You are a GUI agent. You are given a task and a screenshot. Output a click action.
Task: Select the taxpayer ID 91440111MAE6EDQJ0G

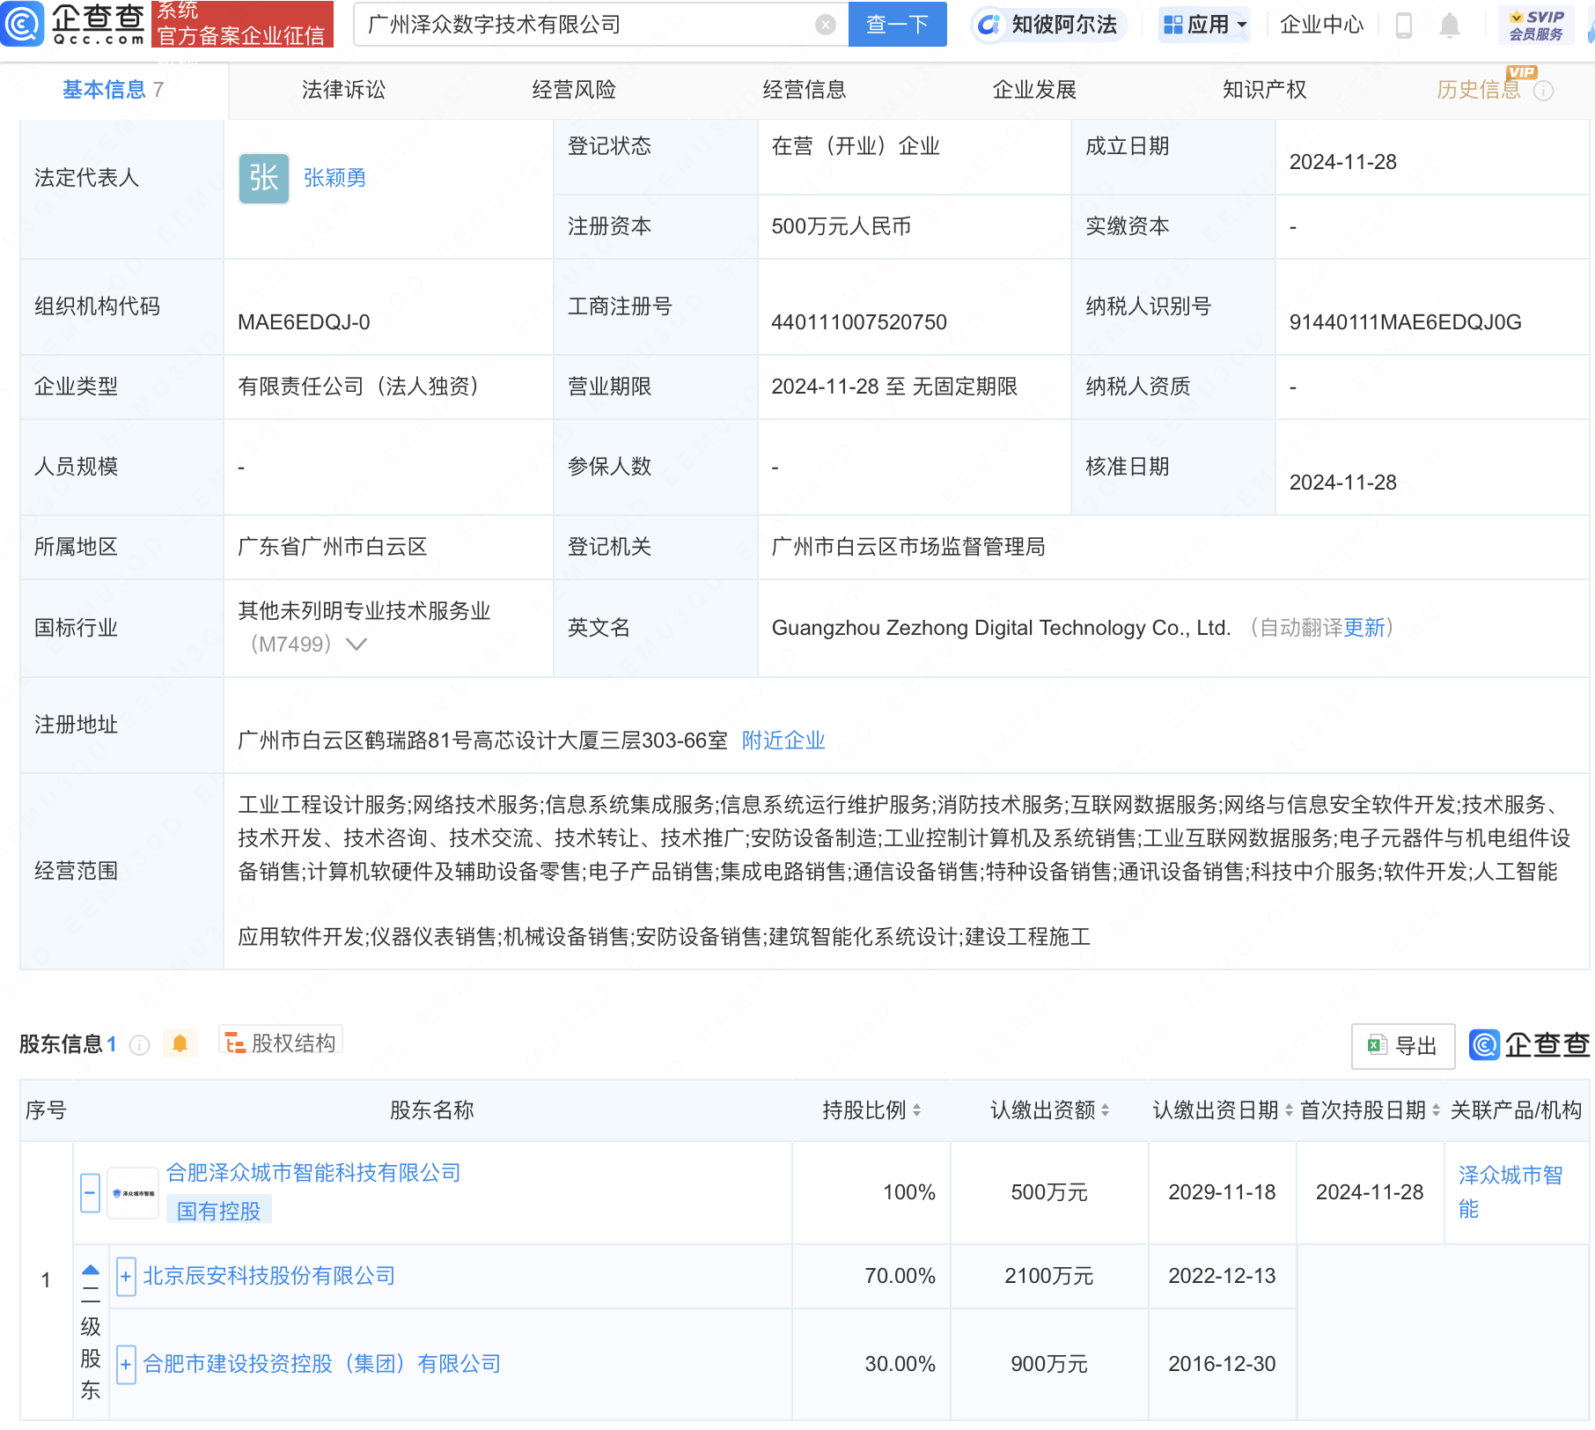click(1405, 322)
